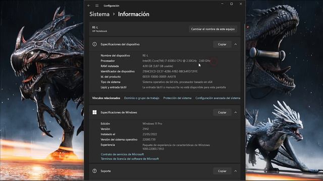
Task: Select the Procesador value text
Action: click(176, 61)
